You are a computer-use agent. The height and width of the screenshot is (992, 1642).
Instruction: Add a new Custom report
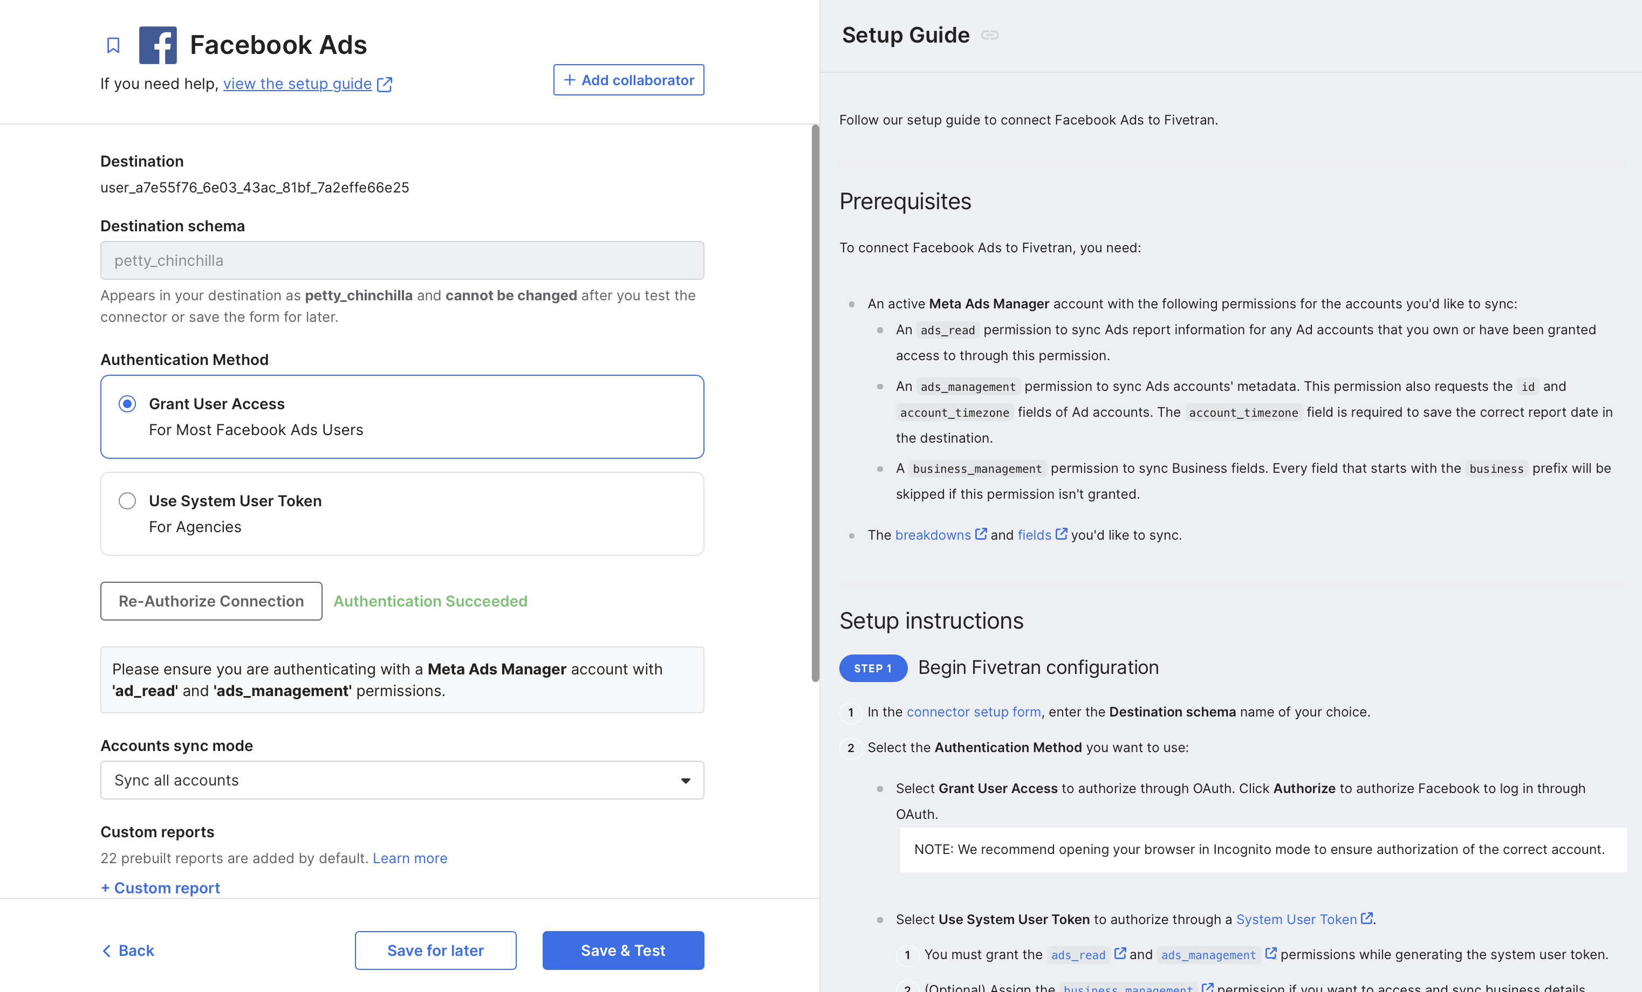tap(161, 888)
